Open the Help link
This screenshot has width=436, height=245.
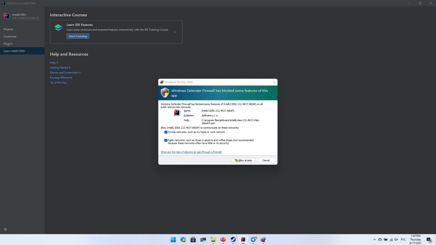tap(54, 63)
